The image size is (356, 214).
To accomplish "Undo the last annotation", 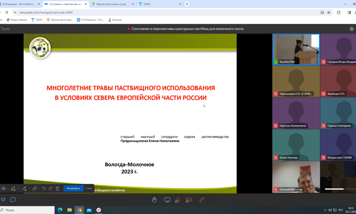I will [x=44, y=188].
